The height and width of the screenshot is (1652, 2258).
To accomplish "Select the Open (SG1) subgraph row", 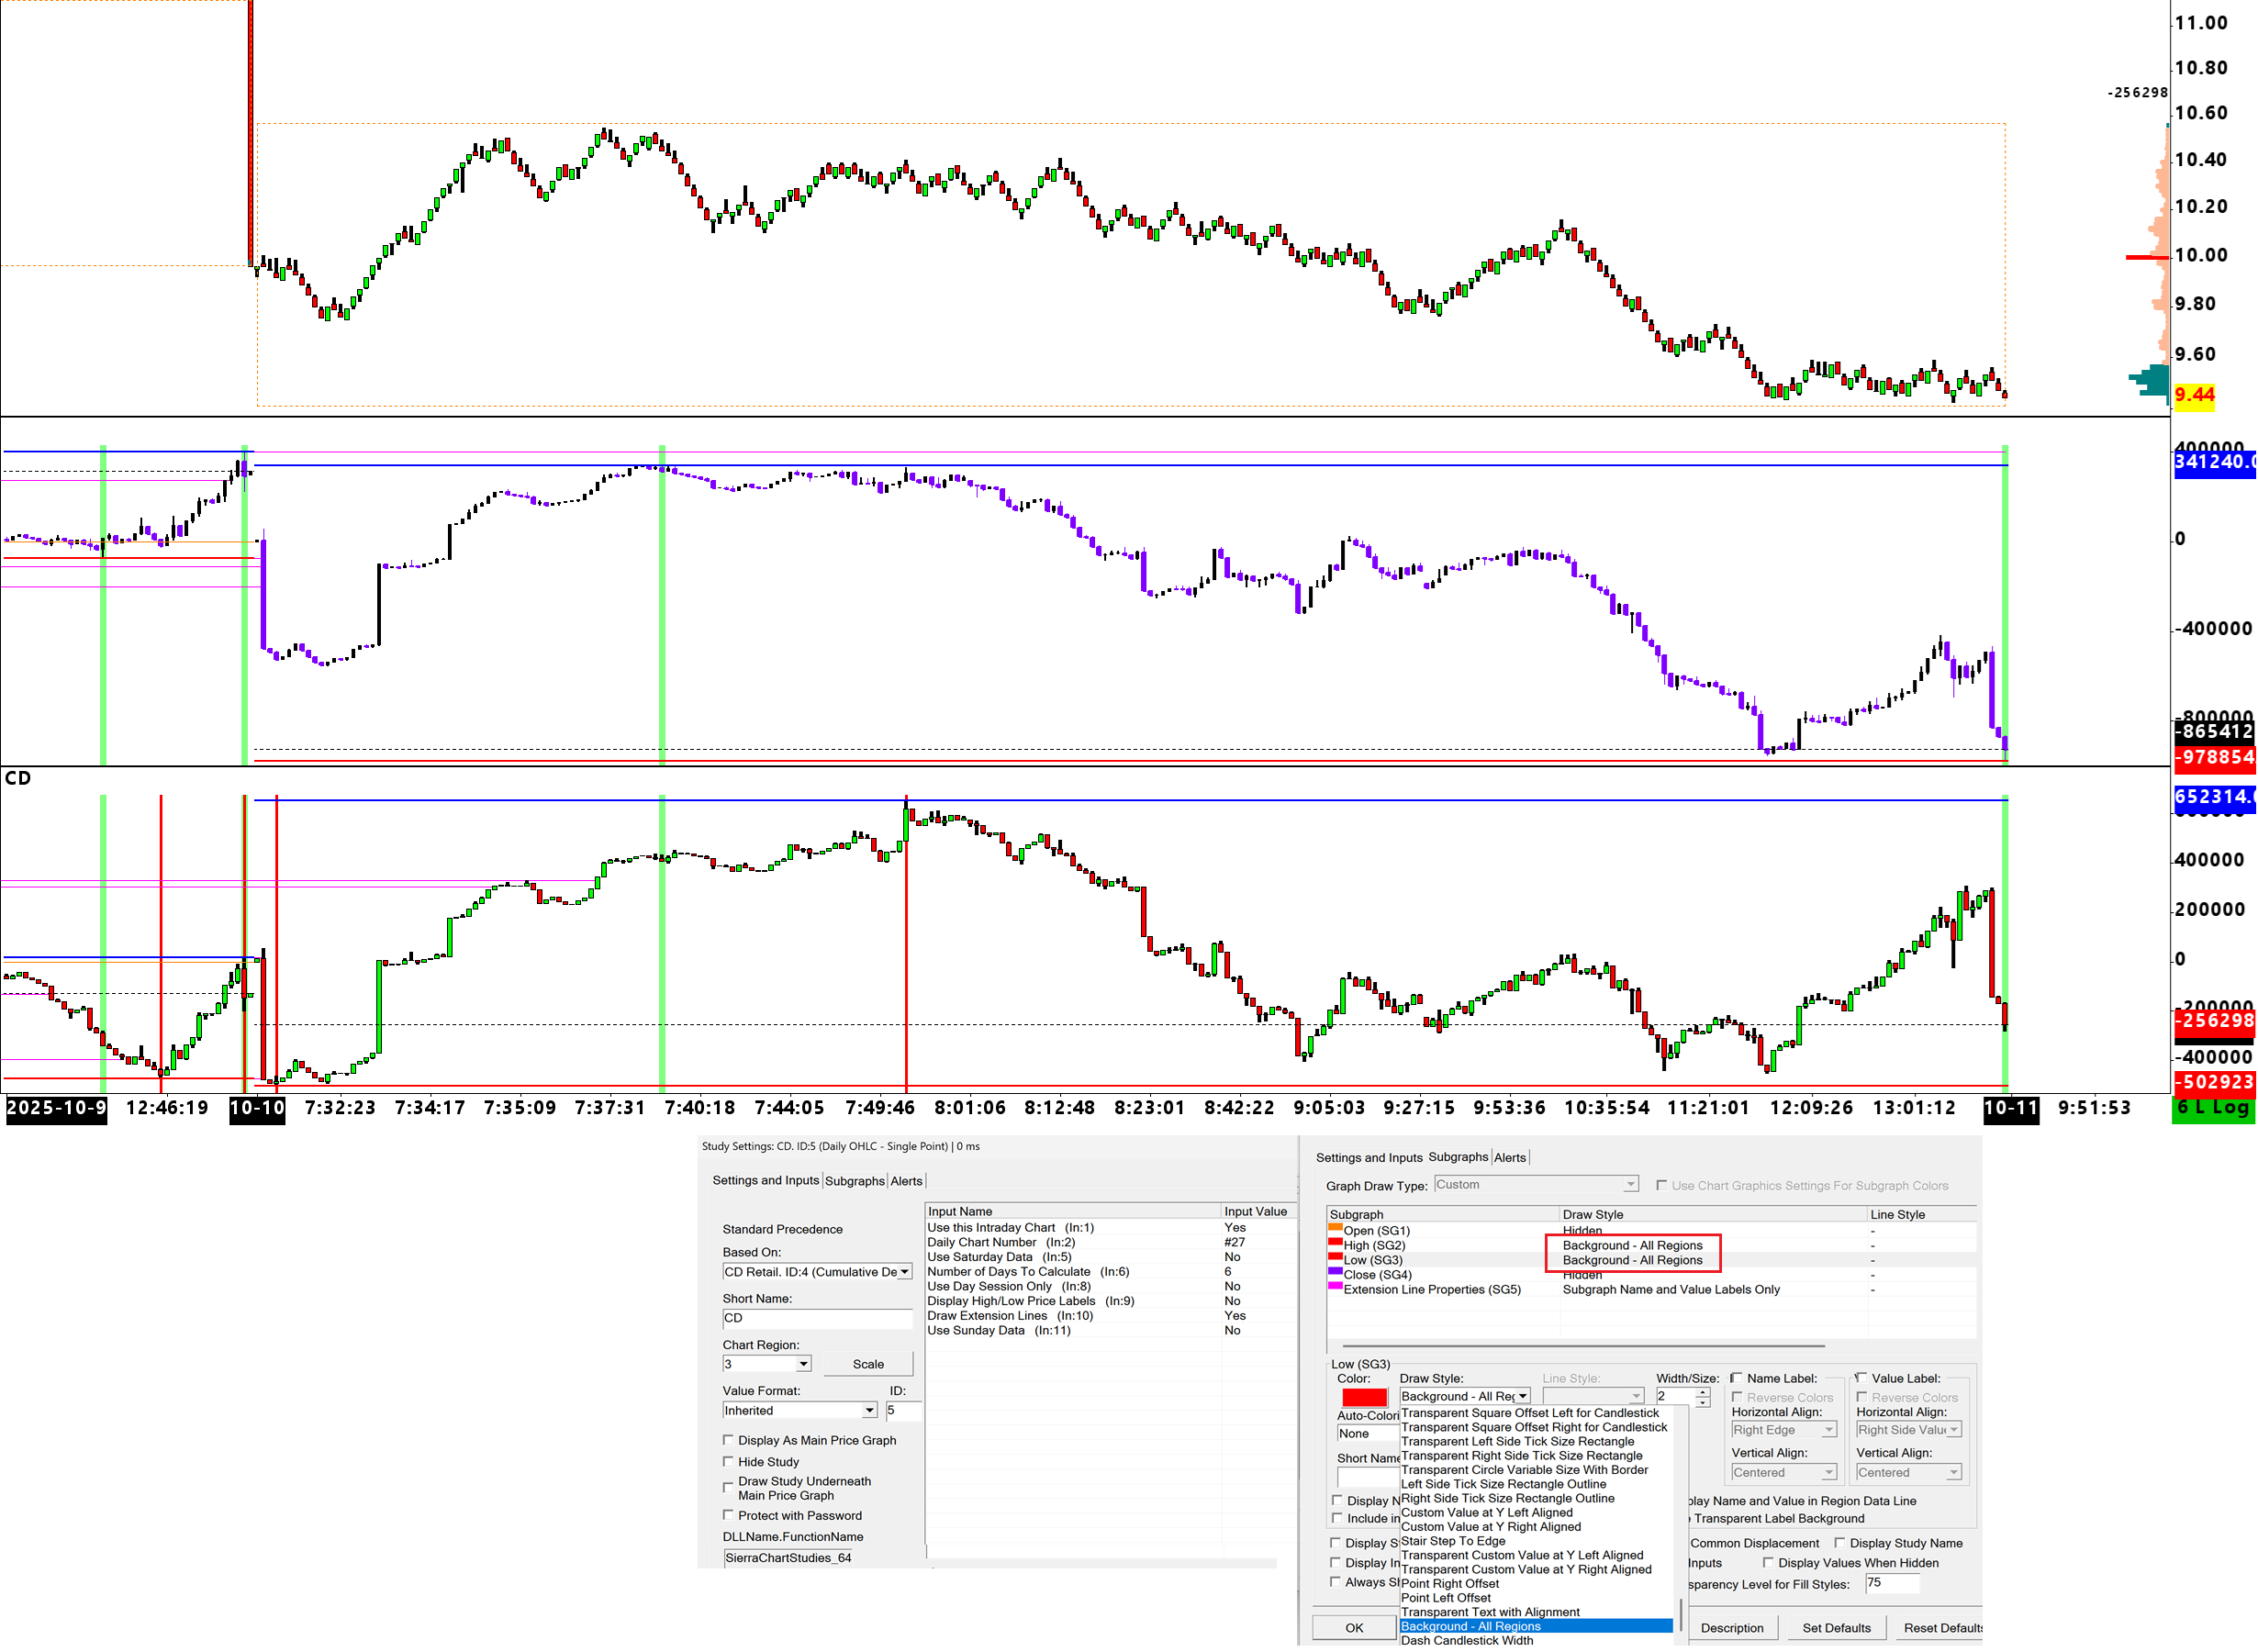I will click(x=1376, y=1231).
